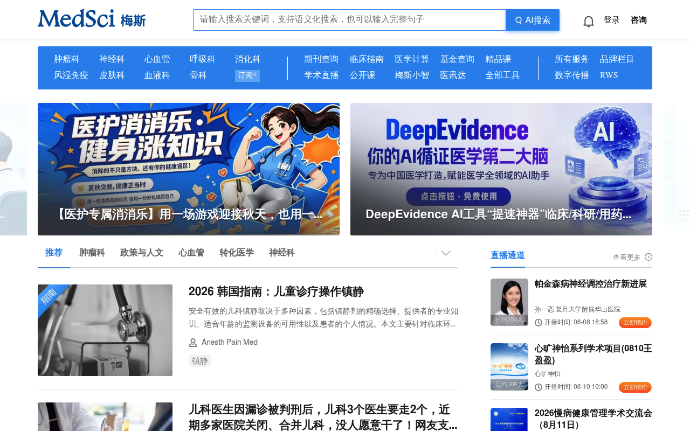690x431 pixels.
Task: Click the clock icon beside 08-08 18:58
Action: click(x=539, y=323)
